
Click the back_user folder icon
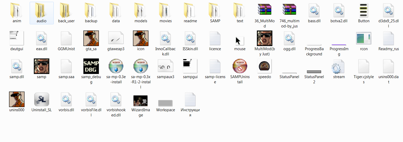[66, 10]
